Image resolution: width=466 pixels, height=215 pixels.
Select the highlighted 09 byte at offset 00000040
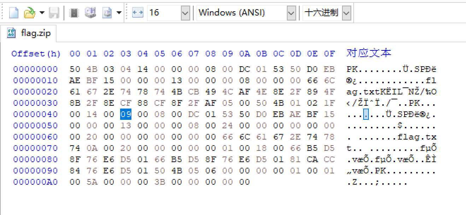[x=126, y=114]
